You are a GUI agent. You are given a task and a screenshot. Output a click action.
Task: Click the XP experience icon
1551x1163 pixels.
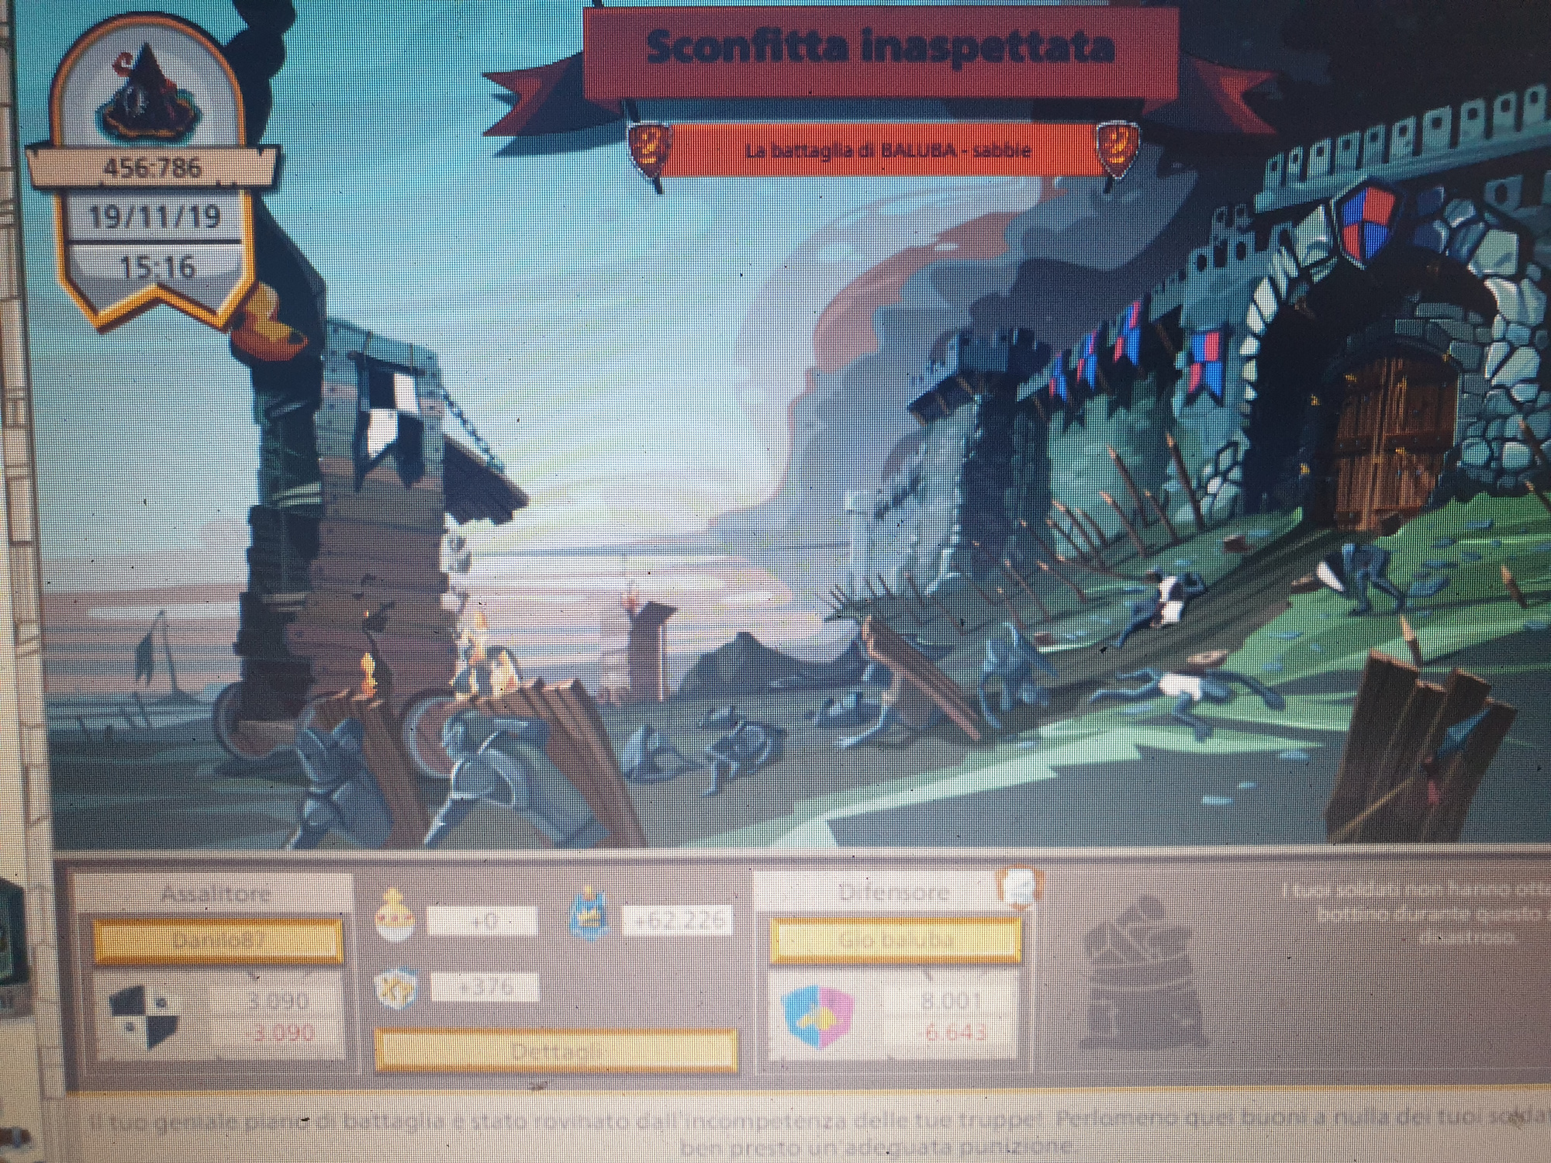coord(396,989)
